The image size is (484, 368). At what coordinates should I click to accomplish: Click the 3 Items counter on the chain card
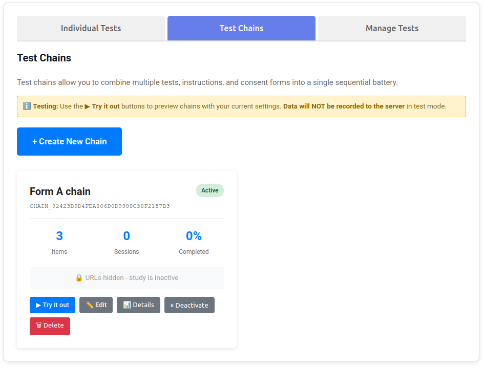pos(59,242)
